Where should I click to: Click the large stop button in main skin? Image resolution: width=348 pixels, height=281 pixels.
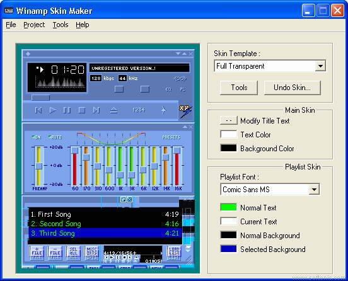pos(82,110)
